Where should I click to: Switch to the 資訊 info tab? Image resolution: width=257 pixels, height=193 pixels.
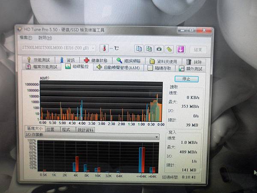pyautogui.click(x=67, y=60)
